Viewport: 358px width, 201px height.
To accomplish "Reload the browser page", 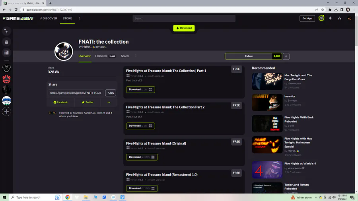I will [16, 10].
